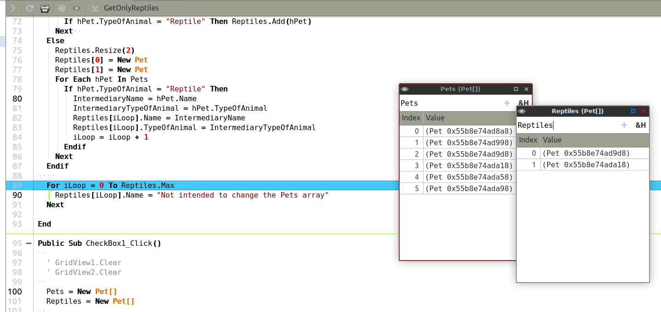Viewport: 661px width, 312px height.
Task: Click Index column header in Pets window
Action: [411, 118]
